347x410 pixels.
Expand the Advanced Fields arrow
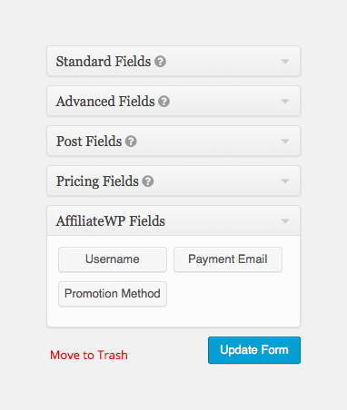pyautogui.click(x=285, y=102)
